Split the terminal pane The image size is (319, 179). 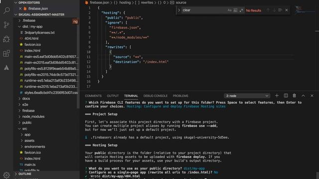coord(286,95)
